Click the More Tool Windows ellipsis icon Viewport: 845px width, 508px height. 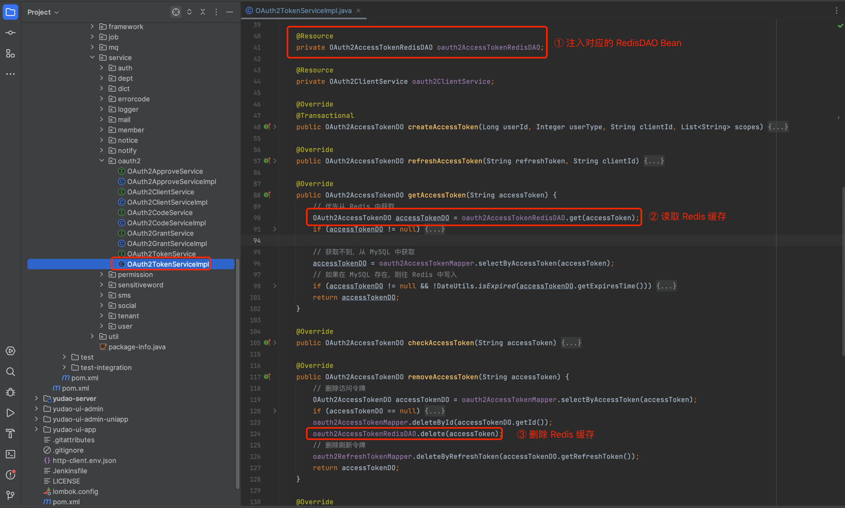(x=10, y=74)
